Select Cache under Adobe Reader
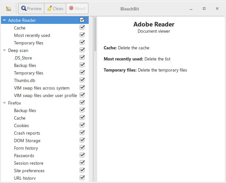Viewport: 226px width, 183px height. pyautogui.click(x=45, y=27)
